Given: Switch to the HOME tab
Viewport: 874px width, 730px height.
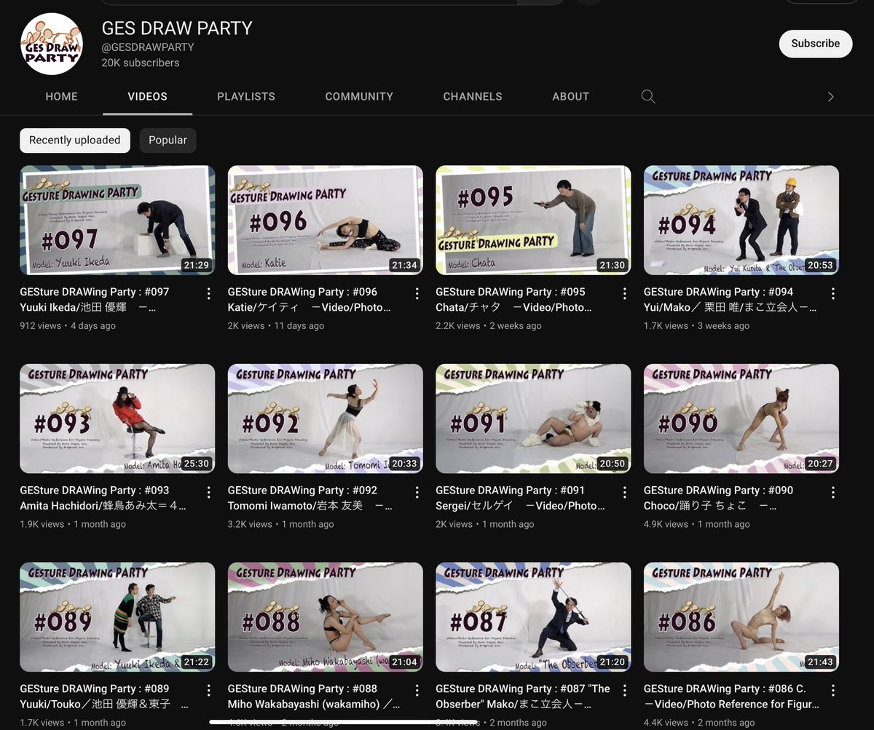Looking at the screenshot, I should coord(61,97).
